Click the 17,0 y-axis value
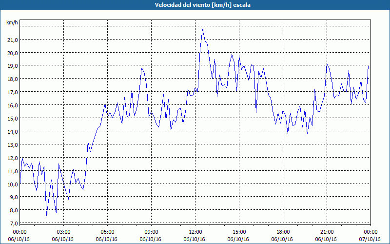 click(x=13, y=92)
